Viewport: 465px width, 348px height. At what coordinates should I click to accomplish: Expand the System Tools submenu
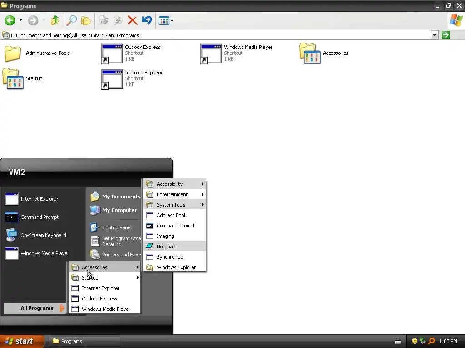coord(175,205)
